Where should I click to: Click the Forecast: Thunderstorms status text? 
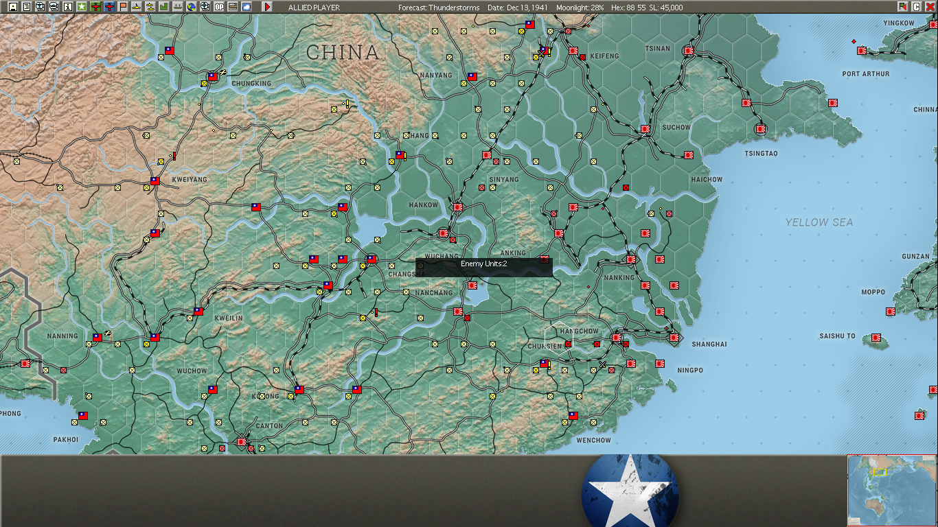point(439,8)
